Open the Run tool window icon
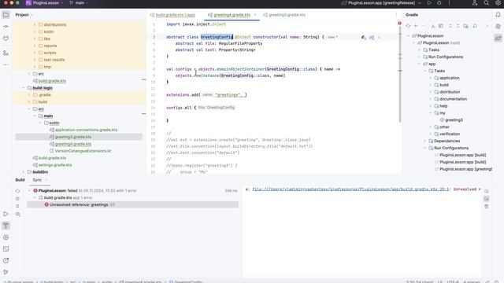The image size is (504, 283). pos(6,214)
